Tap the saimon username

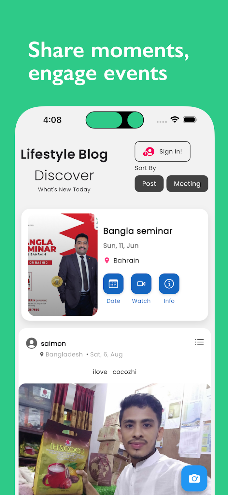(53, 343)
